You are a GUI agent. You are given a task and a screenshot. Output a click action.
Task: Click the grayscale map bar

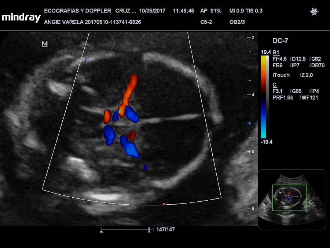tap(267, 97)
